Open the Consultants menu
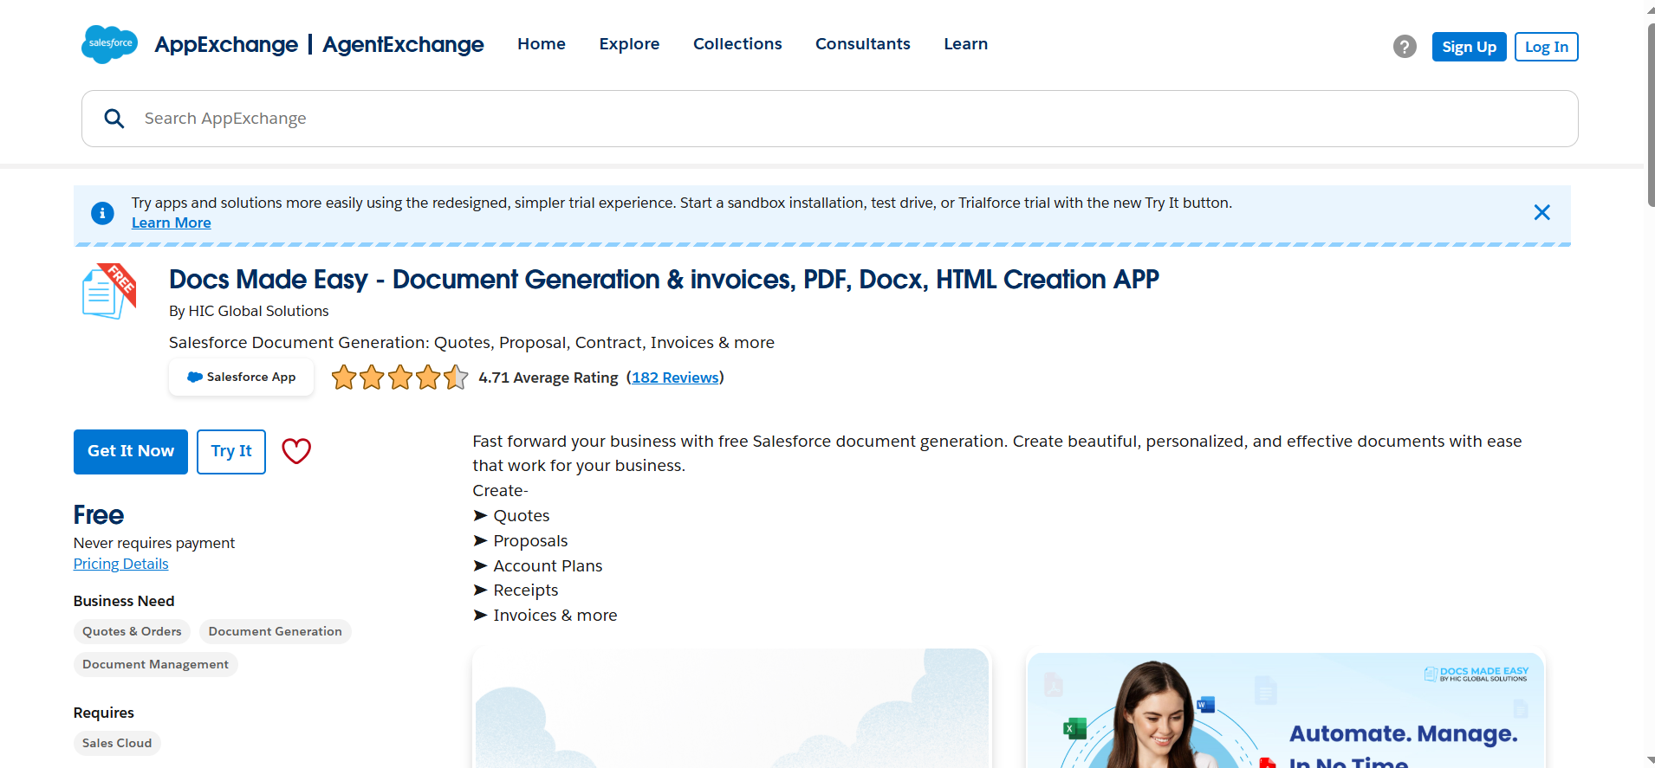 (863, 44)
